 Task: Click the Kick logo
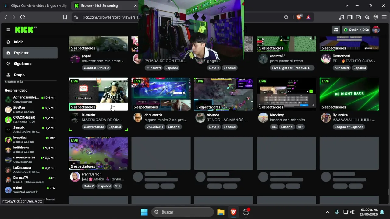pyautogui.click(x=26, y=30)
